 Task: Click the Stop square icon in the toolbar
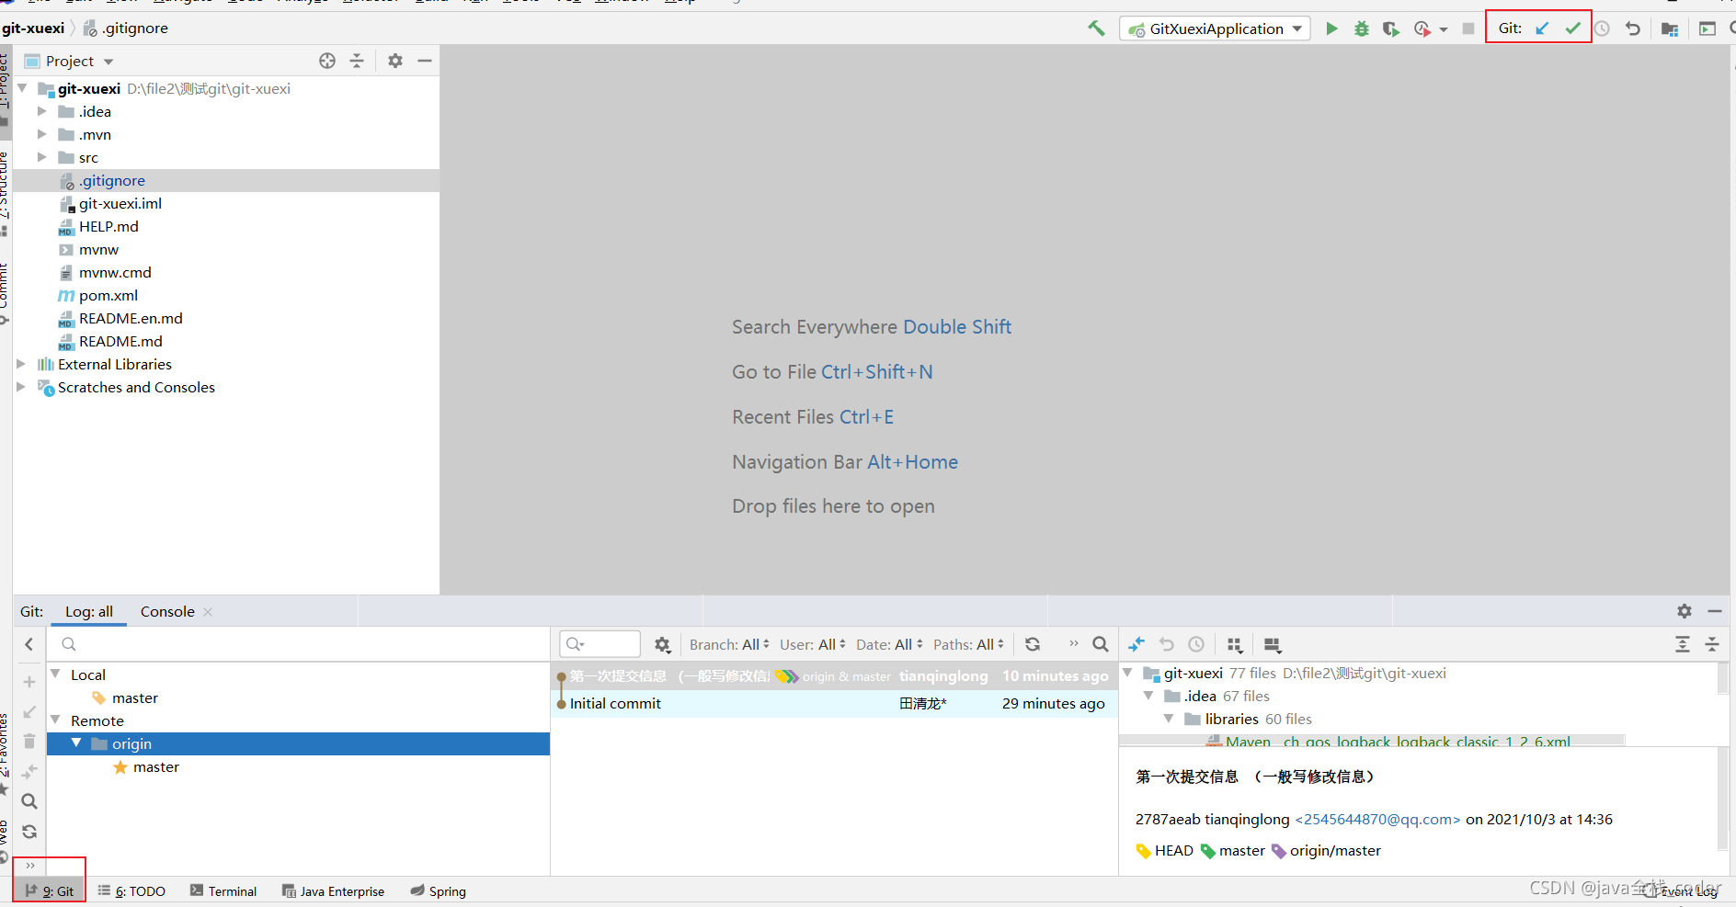[1468, 28]
